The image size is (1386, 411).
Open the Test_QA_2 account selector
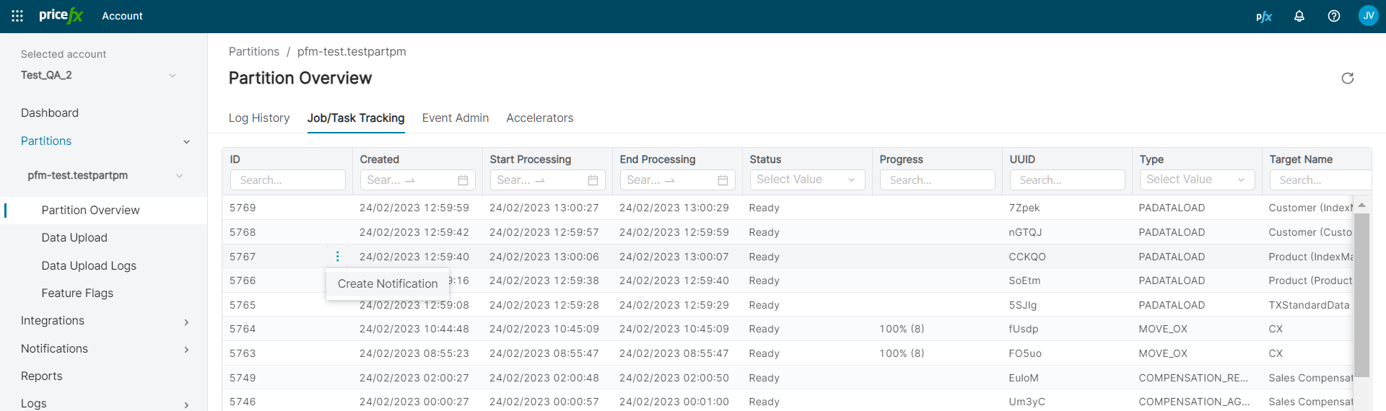(x=97, y=76)
